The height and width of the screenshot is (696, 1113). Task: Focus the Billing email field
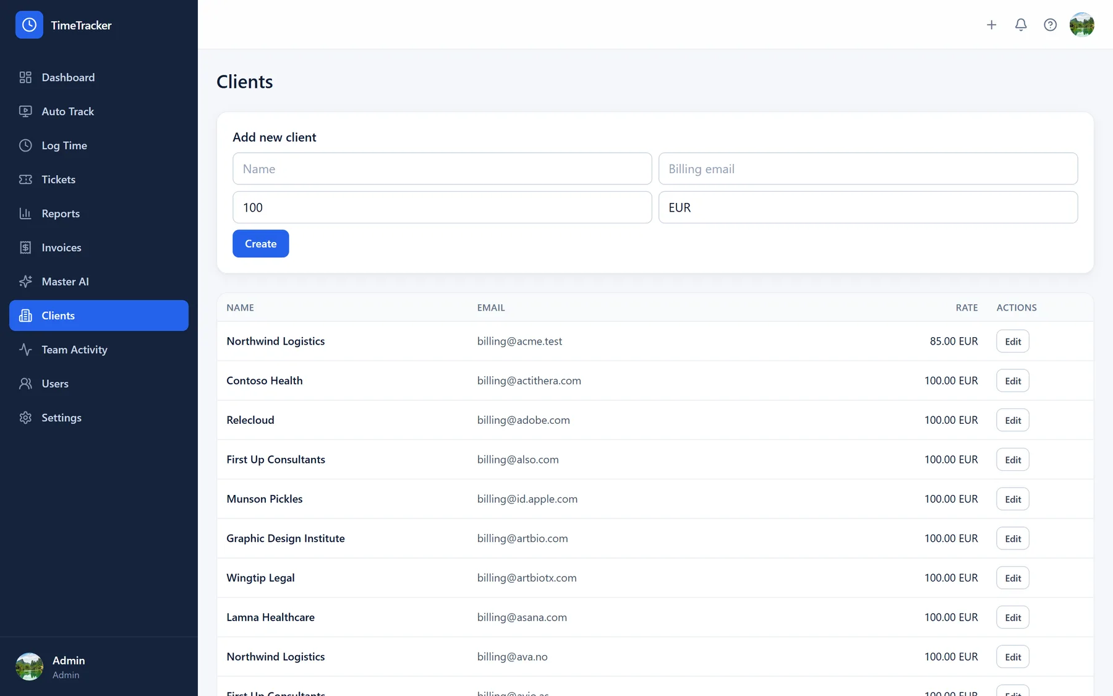(868, 169)
